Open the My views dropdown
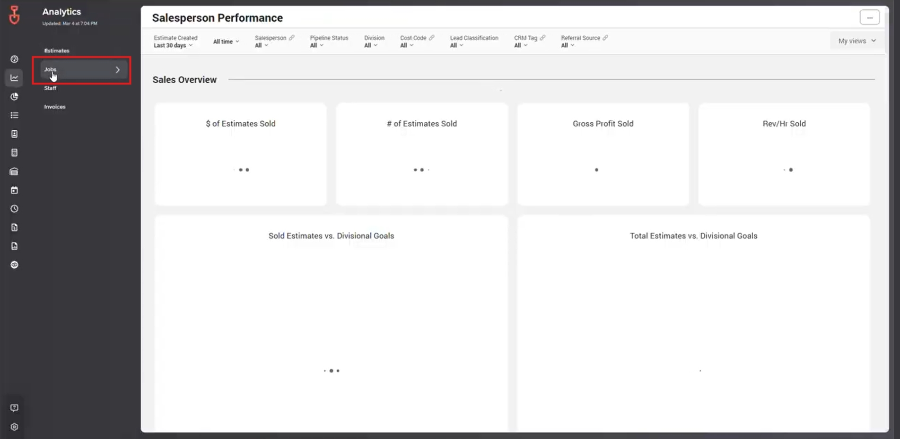The height and width of the screenshot is (439, 900). click(x=856, y=41)
